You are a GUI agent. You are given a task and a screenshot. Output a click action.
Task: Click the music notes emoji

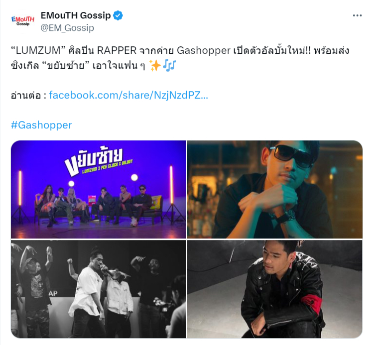coord(169,66)
